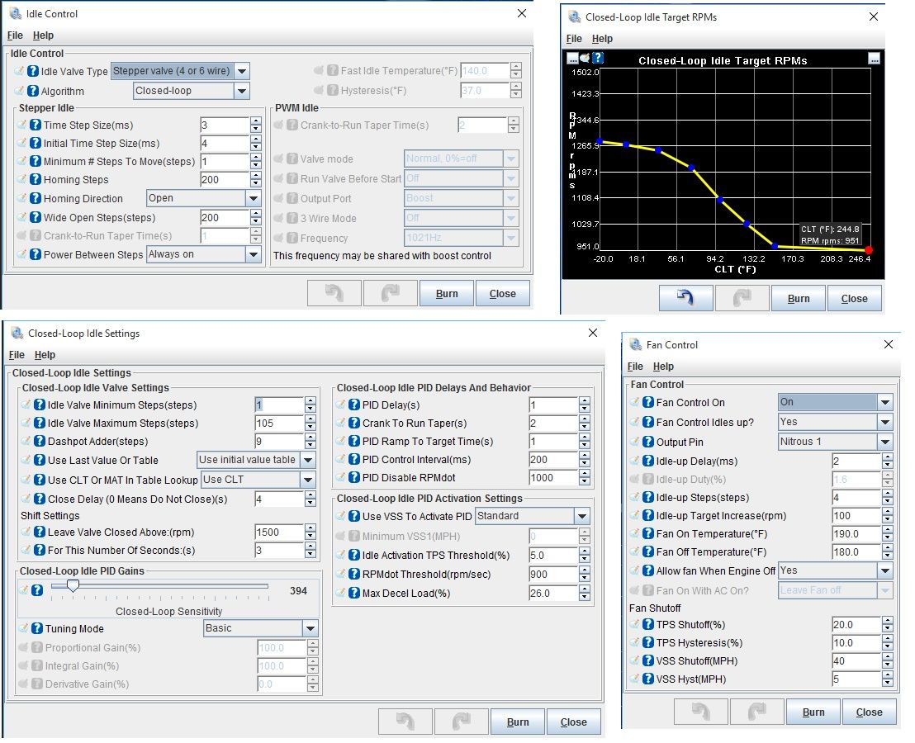Select the red end point on RPM curve
Viewport: 915px width, 743px height.
point(868,250)
